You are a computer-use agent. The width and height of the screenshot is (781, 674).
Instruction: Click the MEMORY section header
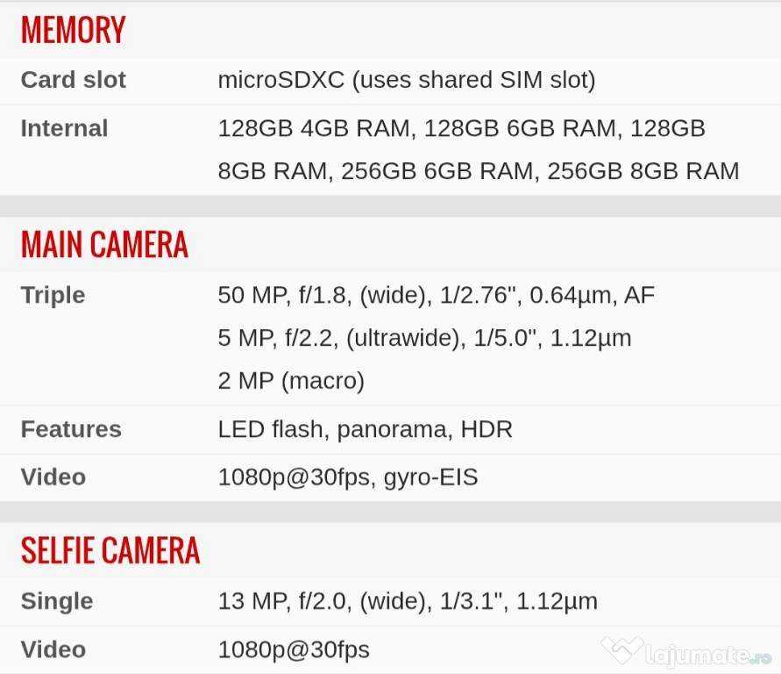pos(74,30)
